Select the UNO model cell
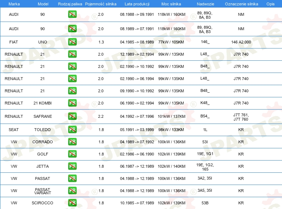Viewport: 282px width, 209px height. coord(43,42)
